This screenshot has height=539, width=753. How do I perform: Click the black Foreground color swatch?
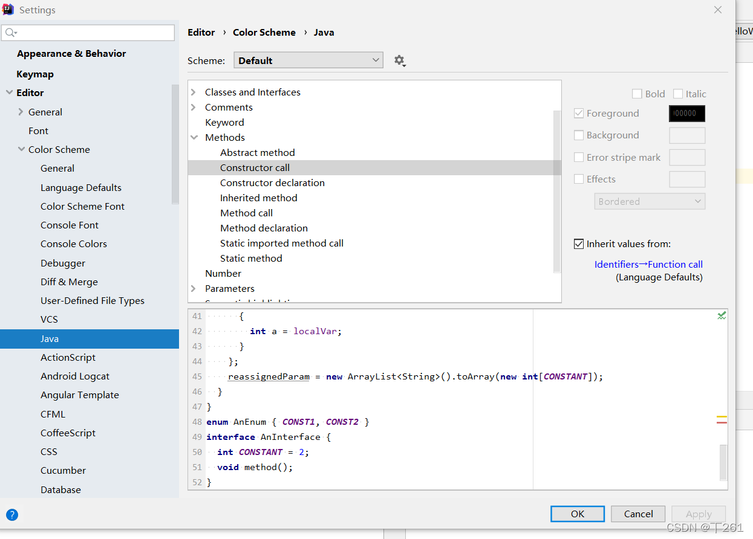[x=687, y=114]
